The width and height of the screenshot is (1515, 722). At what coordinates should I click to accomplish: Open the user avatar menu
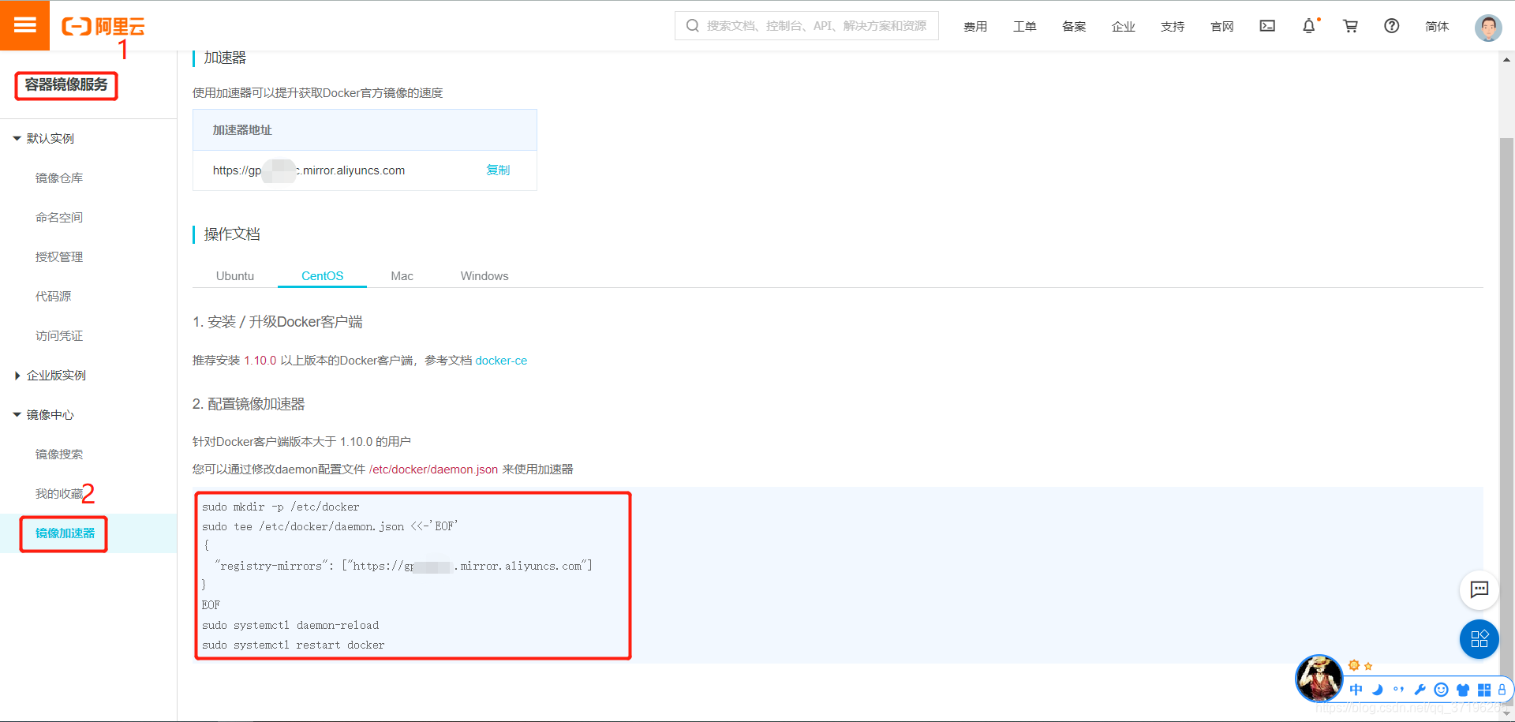(1488, 28)
